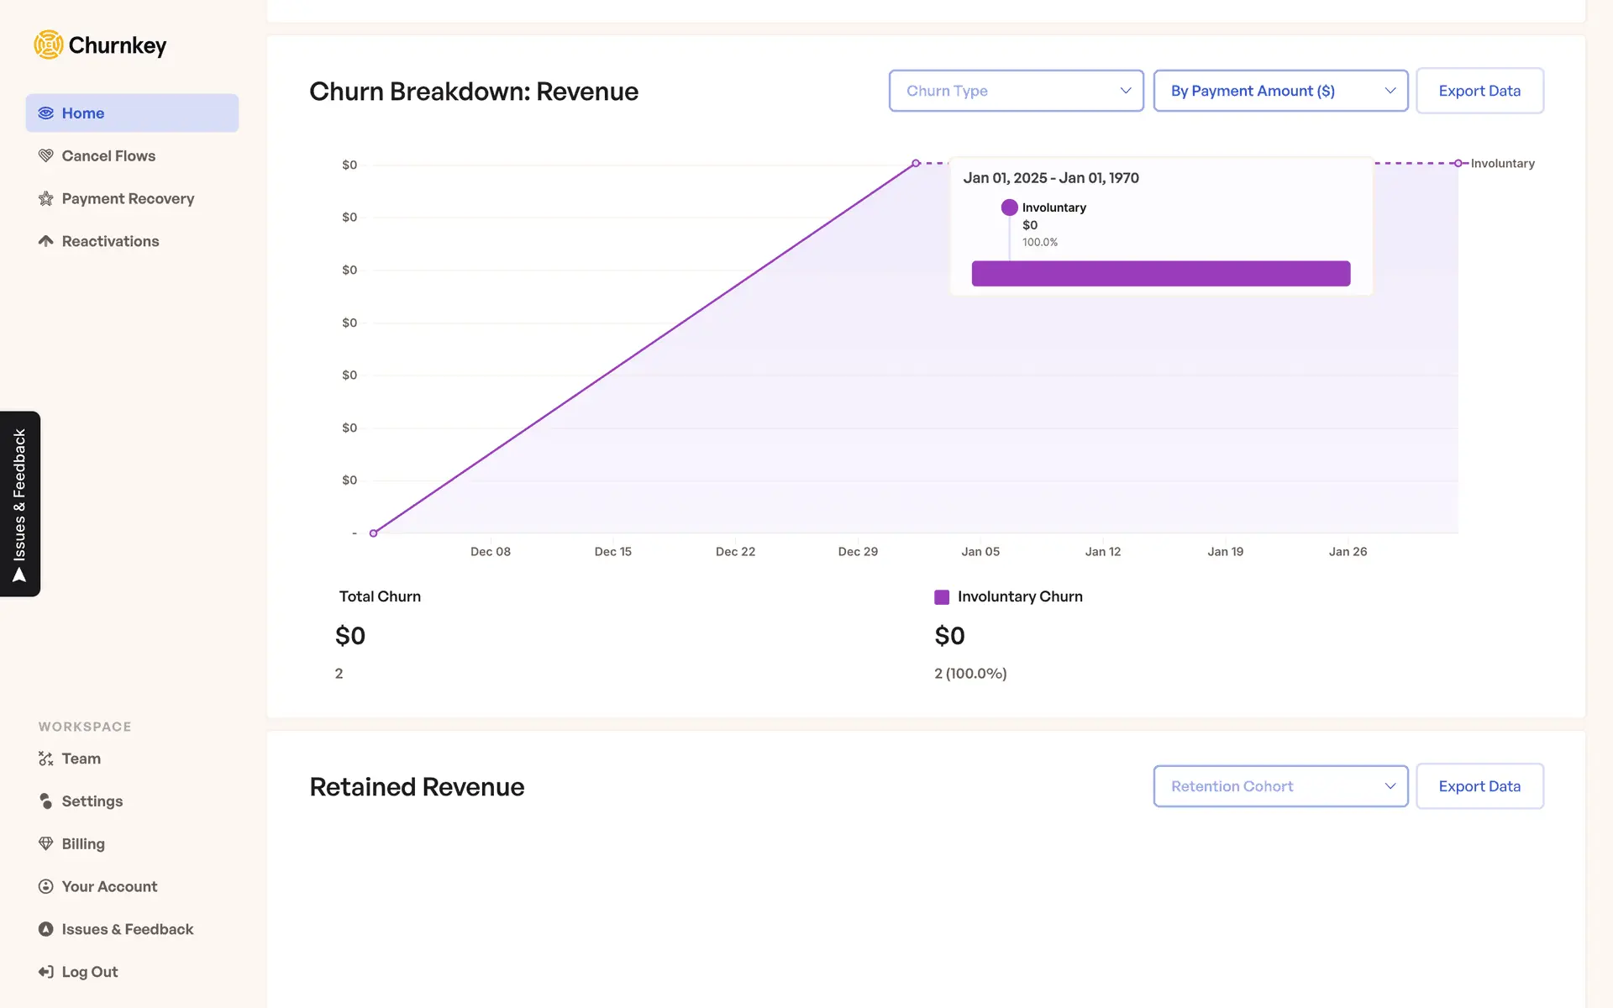Click the Log Out arrow icon
Image resolution: width=1613 pixels, height=1008 pixels.
45,972
